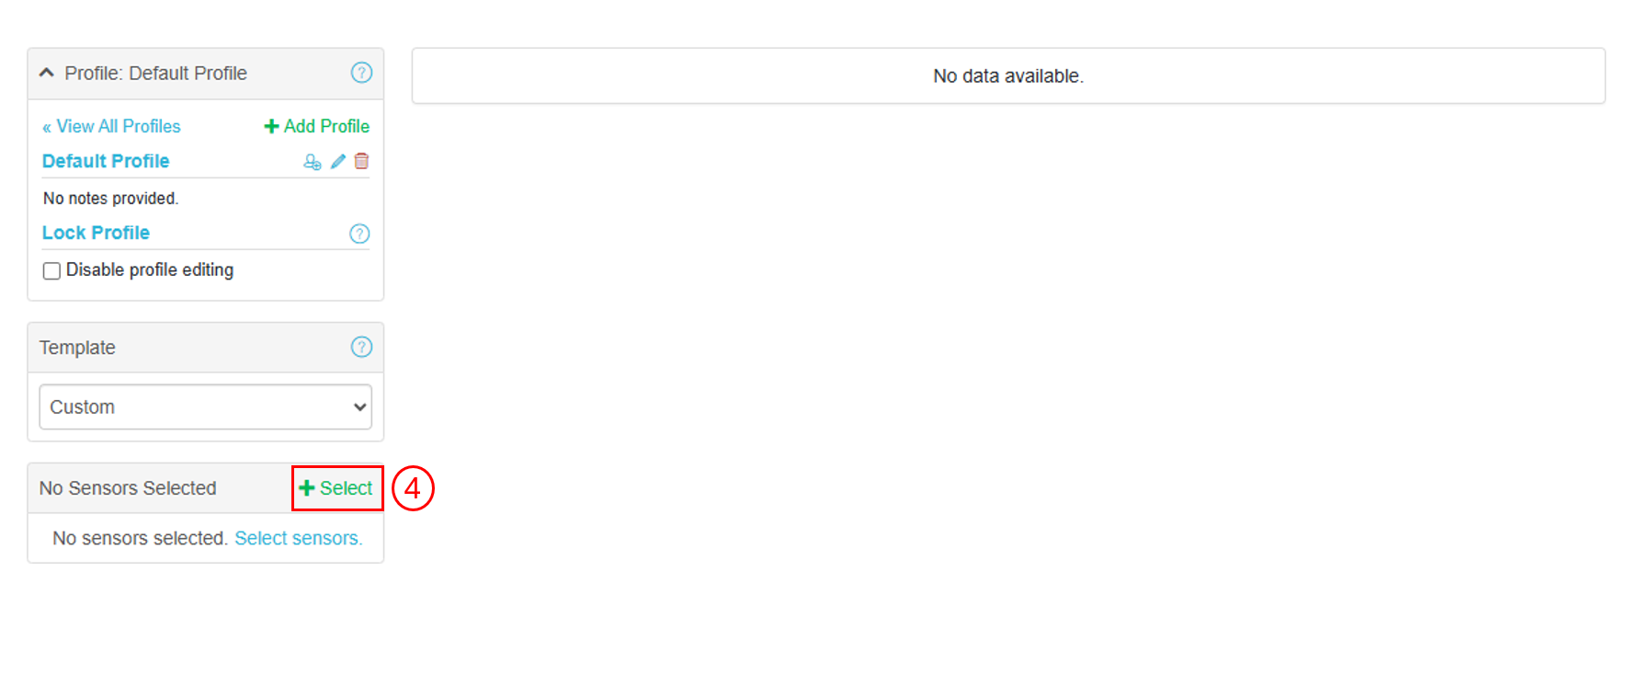Click the 'Profile: Default Profile' panel title
This screenshot has height=686, width=1650.
click(x=155, y=73)
